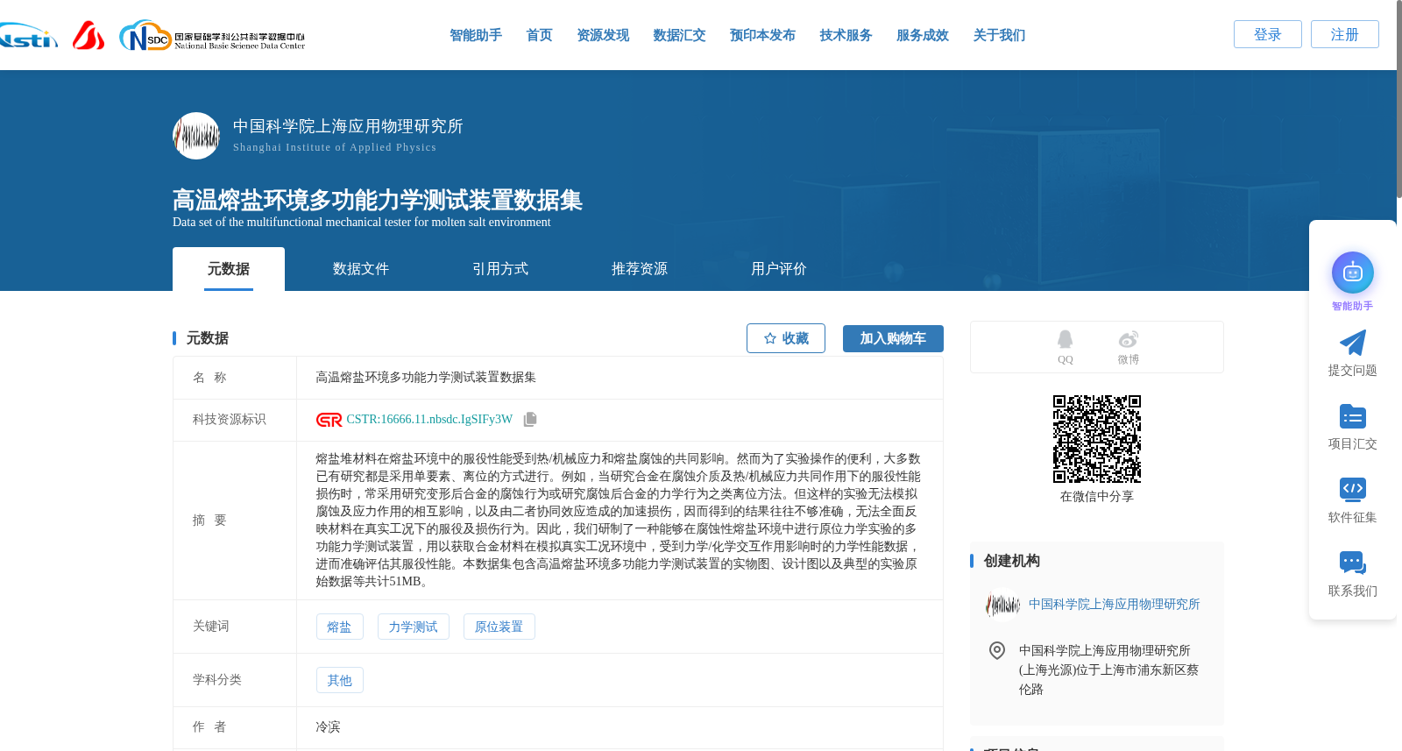1402x751 pixels.
Task: Open 技术服务 navigation item
Action: [x=846, y=35]
